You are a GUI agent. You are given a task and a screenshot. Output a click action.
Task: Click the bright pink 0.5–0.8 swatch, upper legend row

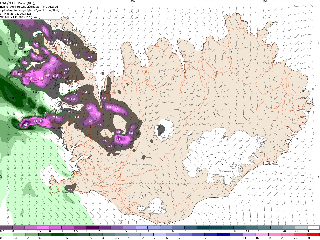point(43,228)
